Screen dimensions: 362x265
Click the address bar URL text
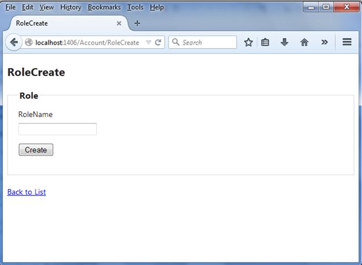pos(87,42)
